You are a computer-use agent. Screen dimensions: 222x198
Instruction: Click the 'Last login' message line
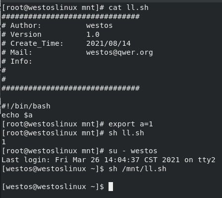point(109,160)
